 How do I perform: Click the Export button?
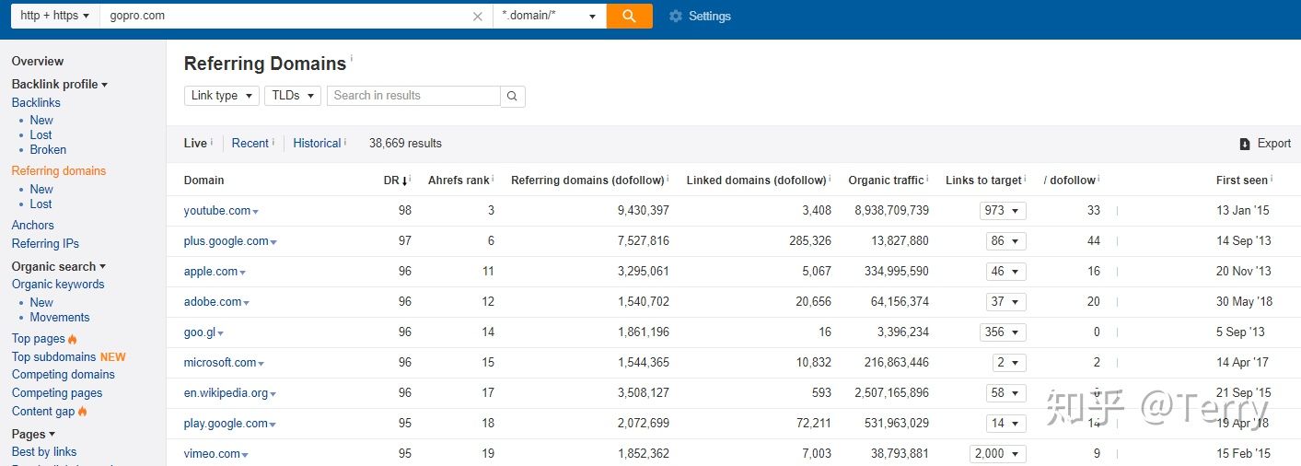click(1265, 144)
